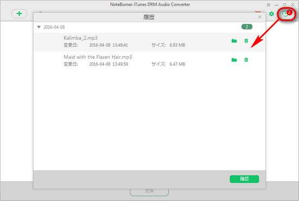Delete Maid with the Flaxen Hair.mp3 entry

coord(246,60)
